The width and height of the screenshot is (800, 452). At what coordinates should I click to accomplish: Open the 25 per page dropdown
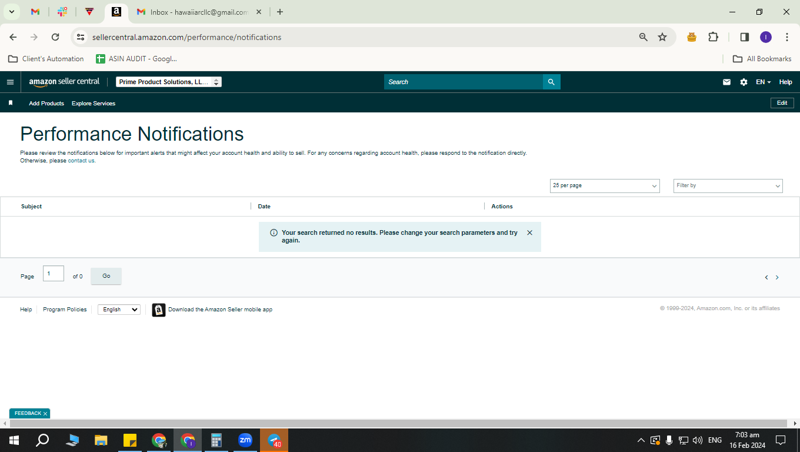click(x=605, y=185)
